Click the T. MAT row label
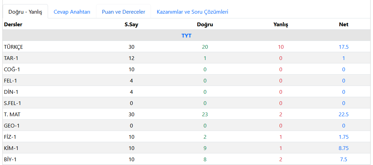 point(13,115)
